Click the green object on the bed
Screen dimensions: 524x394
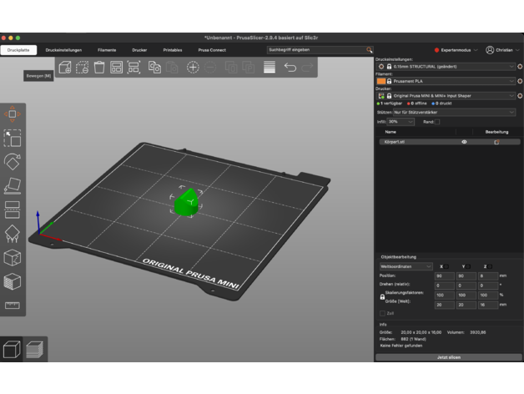[x=186, y=202]
